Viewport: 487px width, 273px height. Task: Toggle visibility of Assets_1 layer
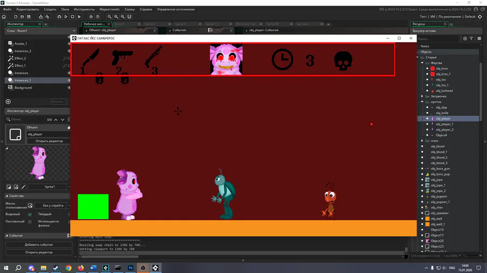pos(69,44)
